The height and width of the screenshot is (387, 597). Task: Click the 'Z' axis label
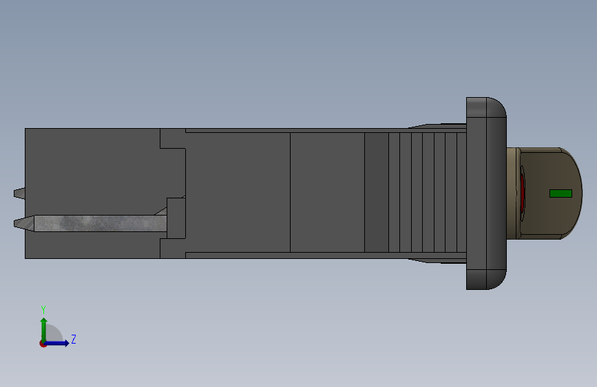tap(74, 339)
